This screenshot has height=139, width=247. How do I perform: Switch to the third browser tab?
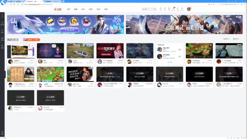pyautogui.click(x=52, y=2)
